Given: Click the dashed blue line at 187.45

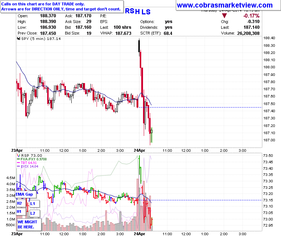Looking at the screenshot, I should [x=200, y=107].
